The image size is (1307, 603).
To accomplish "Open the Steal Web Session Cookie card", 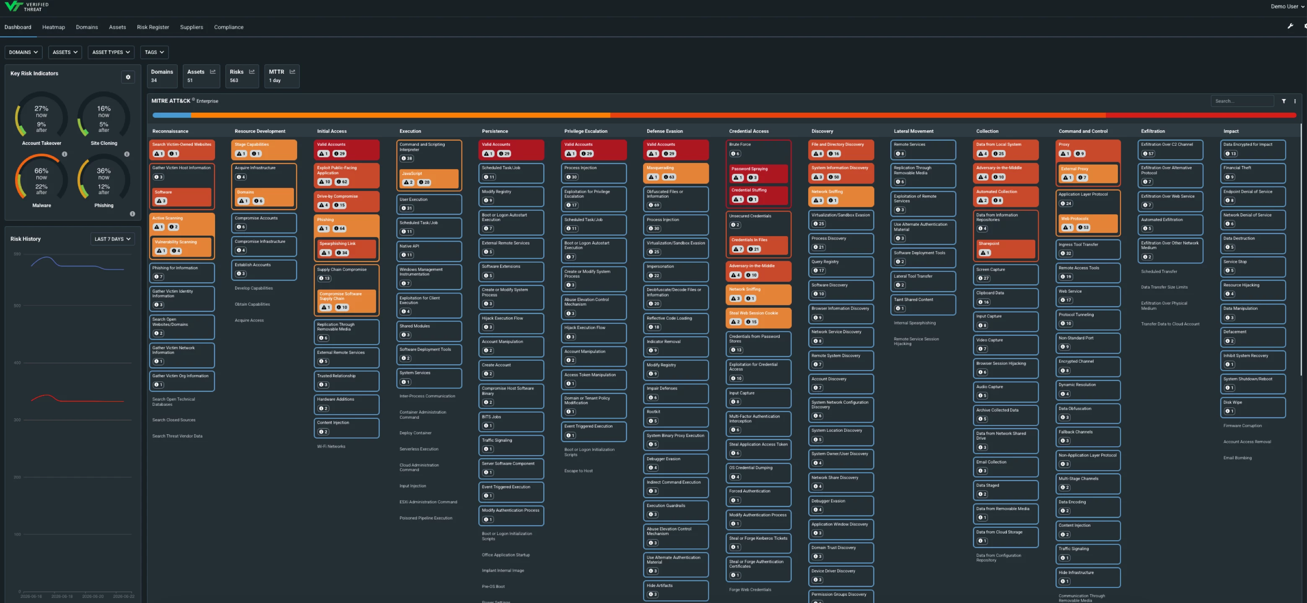I will [758, 318].
